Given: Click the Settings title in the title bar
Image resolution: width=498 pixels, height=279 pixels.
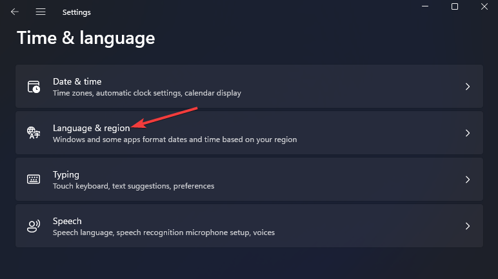Looking at the screenshot, I should [77, 12].
